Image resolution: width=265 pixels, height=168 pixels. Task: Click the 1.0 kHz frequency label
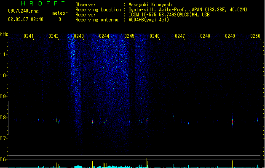(3, 76)
